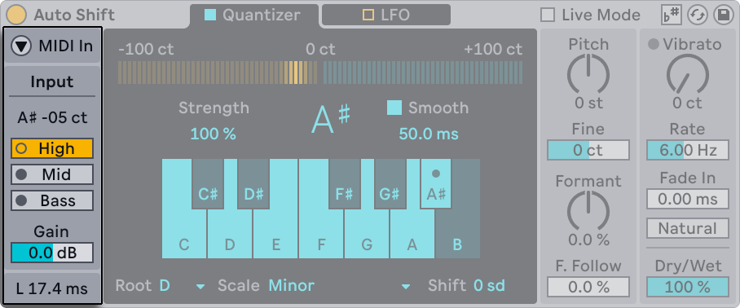Click the Vibrato amount knob
The height and width of the screenshot is (308, 740).
coord(688,74)
